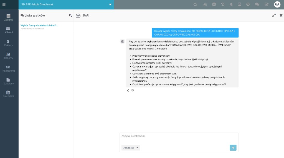Click the search magnifier in top bar
The image size is (284, 158).
pyautogui.click(x=195, y=4)
